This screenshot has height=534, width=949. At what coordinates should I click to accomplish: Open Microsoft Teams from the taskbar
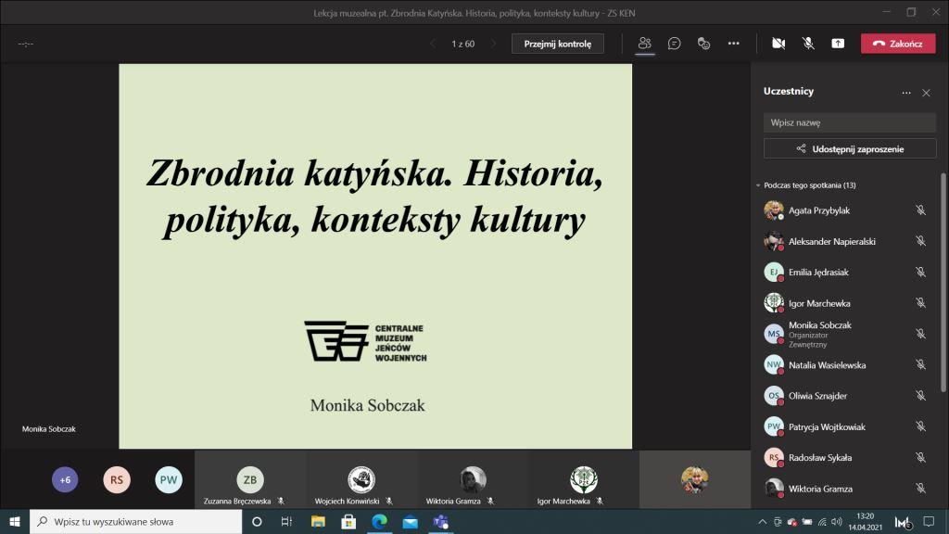[x=441, y=522]
